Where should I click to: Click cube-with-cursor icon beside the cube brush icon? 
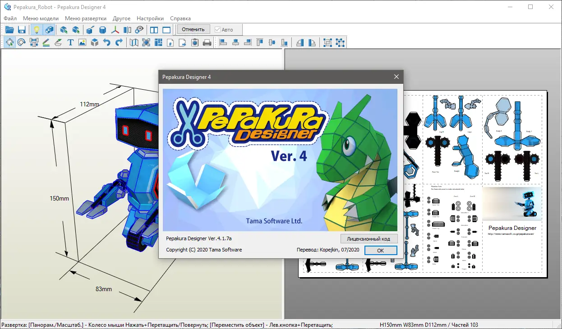point(76,30)
